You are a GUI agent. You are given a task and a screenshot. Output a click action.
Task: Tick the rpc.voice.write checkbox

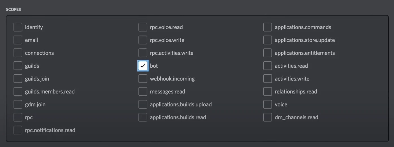tap(143, 40)
